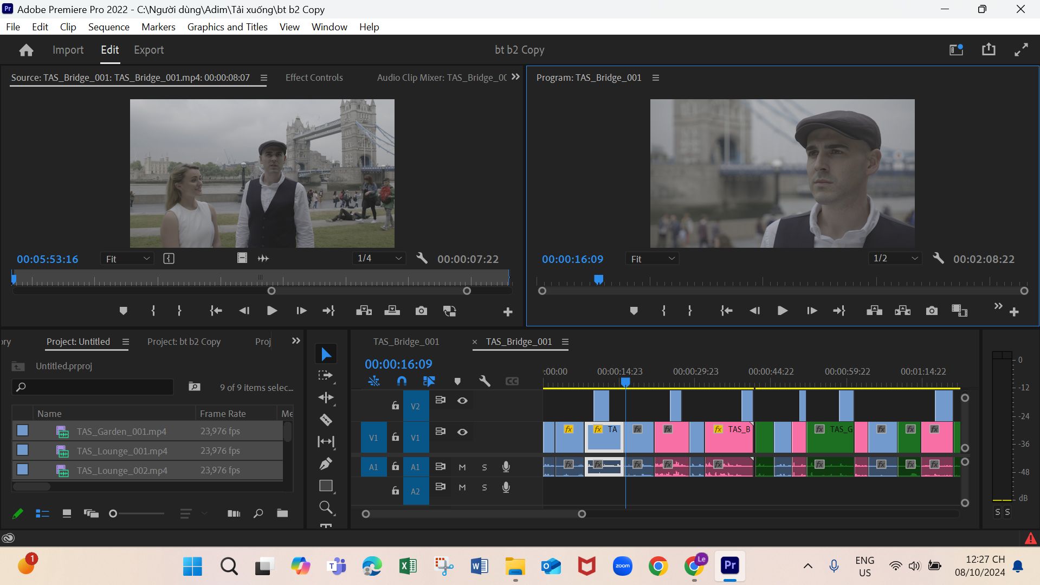The height and width of the screenshot is (585, 1040).
Task: Open the Home screen icon
Action: [26, 50]
